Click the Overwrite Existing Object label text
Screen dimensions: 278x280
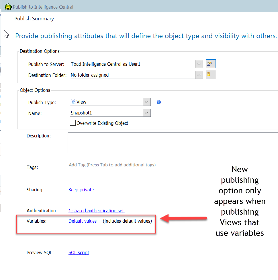[x=102, y=123]
